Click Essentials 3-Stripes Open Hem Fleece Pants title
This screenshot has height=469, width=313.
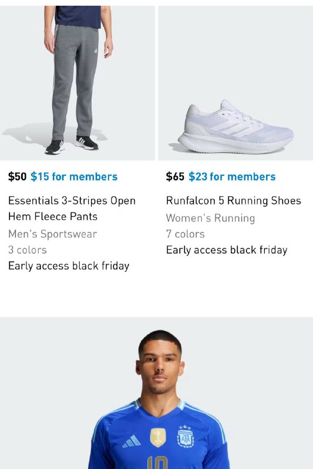click(x=72, y=209)
